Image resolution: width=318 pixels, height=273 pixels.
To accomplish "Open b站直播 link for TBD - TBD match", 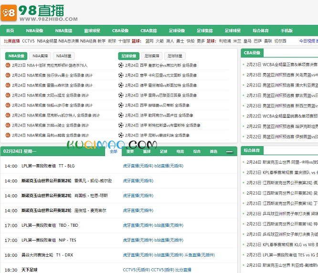I will [169, 225].
